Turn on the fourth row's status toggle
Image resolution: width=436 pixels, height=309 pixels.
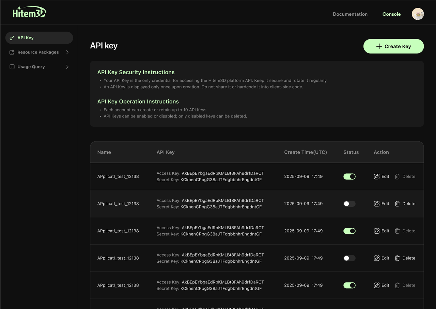point(349,258)
